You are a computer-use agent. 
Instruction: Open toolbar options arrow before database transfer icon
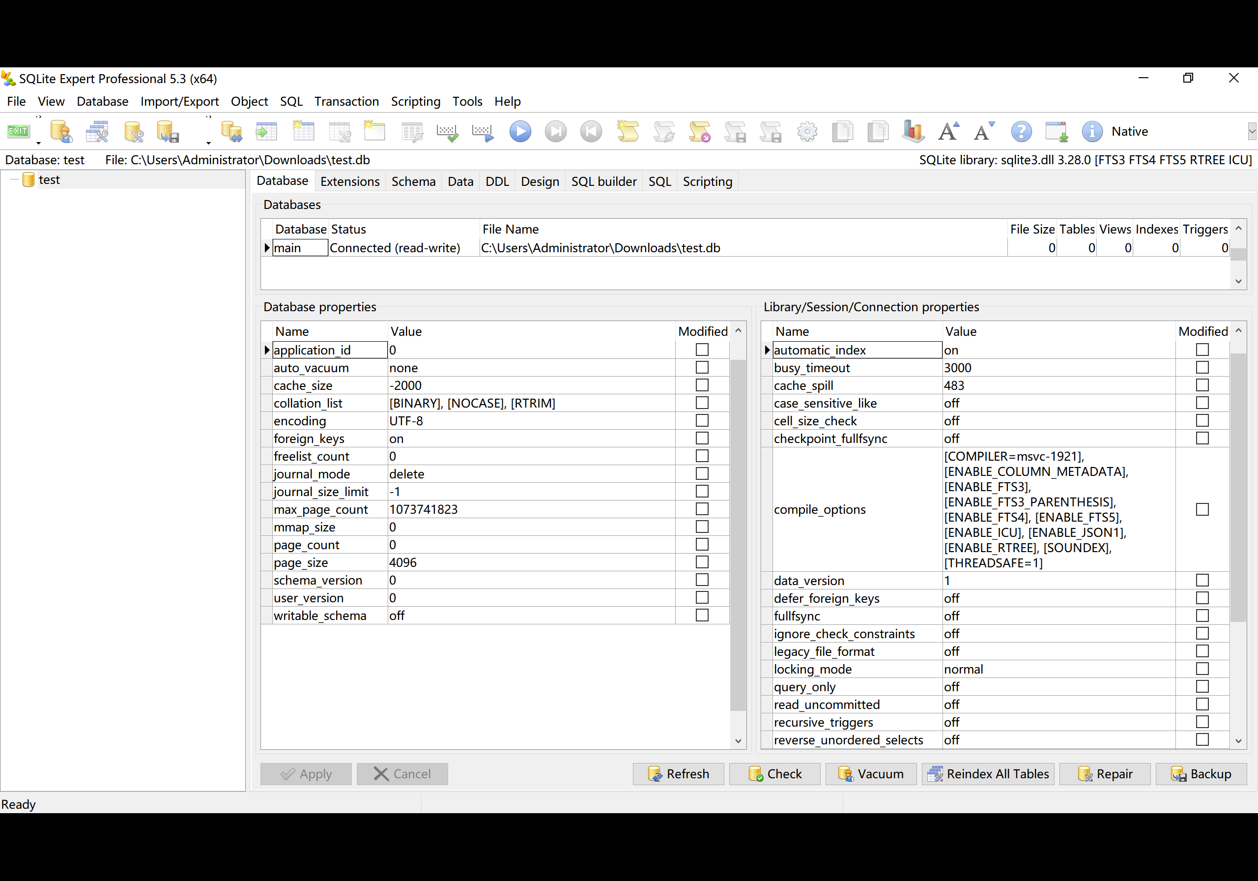pyautogui.click(x=208, y=143)
